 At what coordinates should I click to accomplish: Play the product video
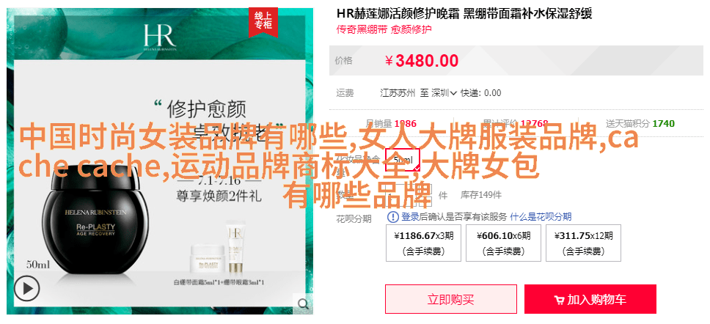(26, 289)
